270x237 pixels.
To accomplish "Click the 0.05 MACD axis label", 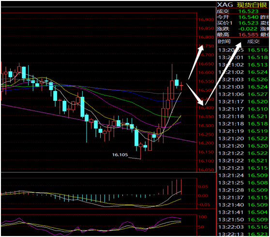I will coord(203,187).
